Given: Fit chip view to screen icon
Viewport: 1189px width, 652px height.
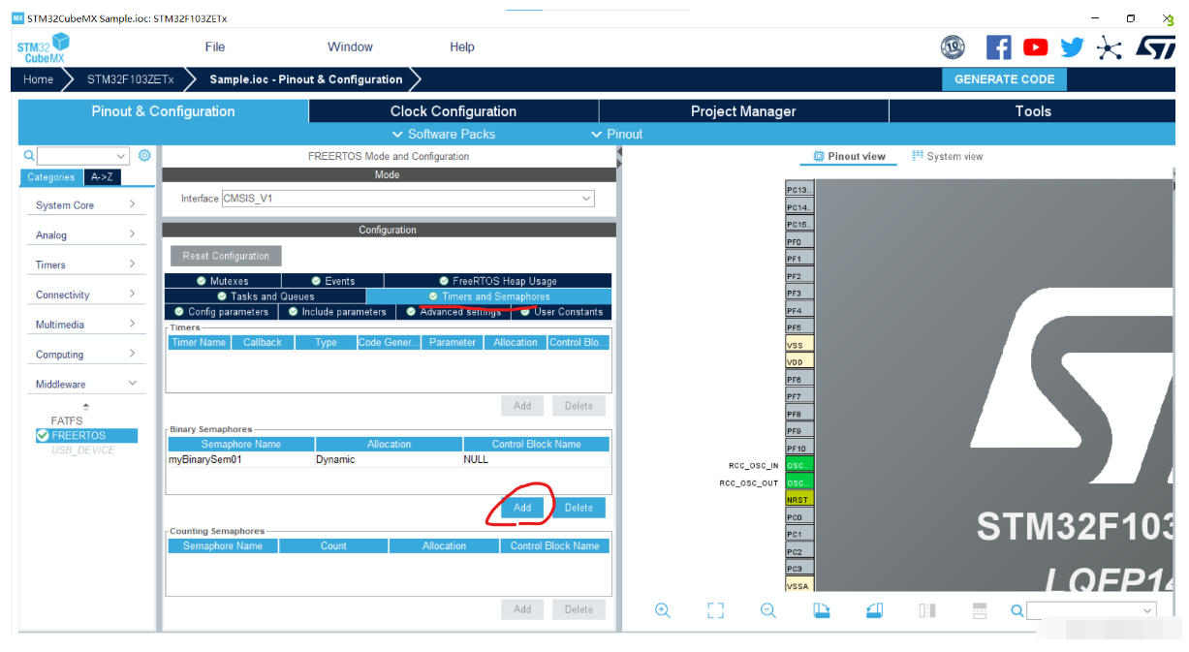Looking at the screenshot, I should 715,610.
